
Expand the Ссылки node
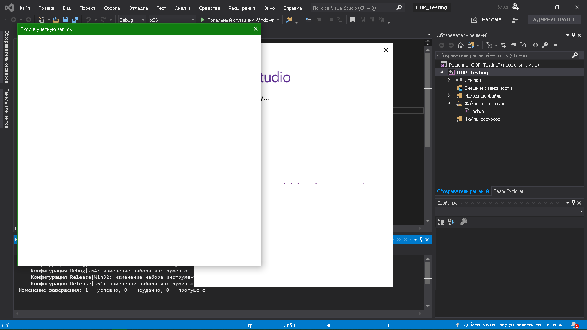[x=449, y=80]
